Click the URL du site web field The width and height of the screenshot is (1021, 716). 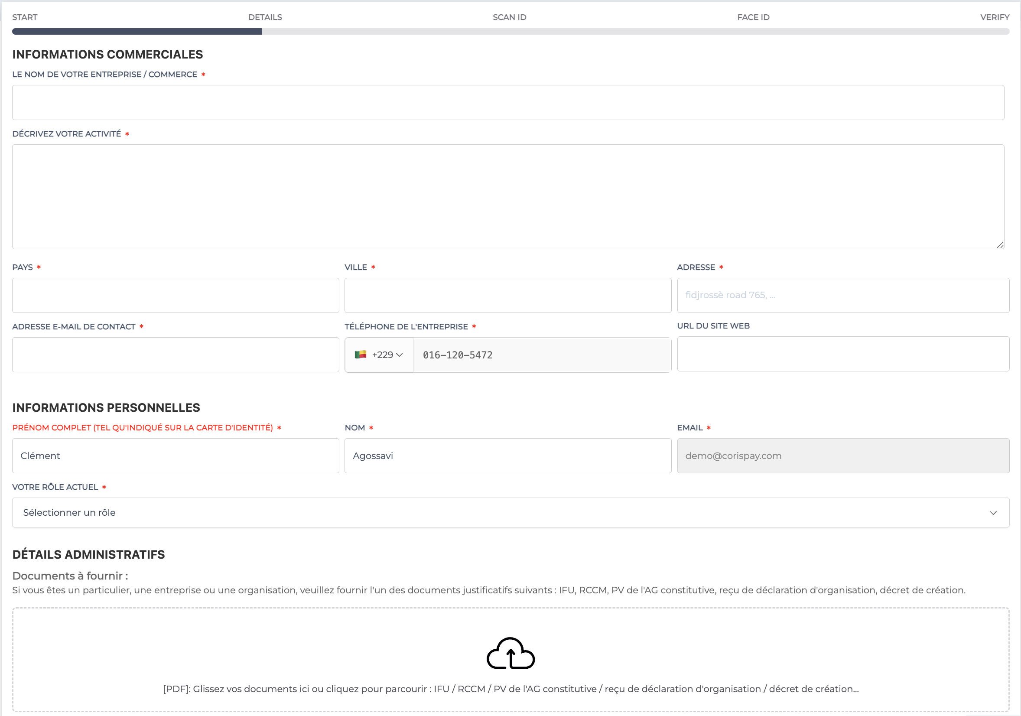[843, 354]
